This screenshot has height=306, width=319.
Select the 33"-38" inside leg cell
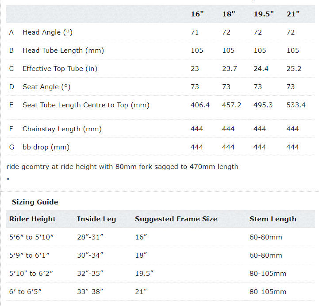point(90,292)
